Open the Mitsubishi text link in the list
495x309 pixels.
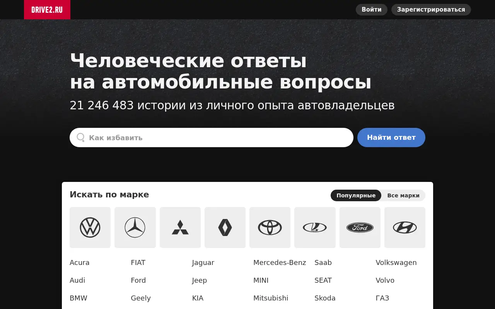click(x=271, y=298)
